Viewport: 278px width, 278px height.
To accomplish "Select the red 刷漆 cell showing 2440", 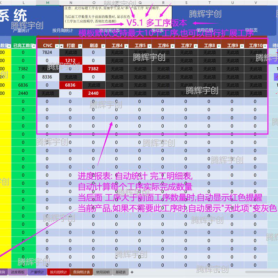I will point(94,93).
